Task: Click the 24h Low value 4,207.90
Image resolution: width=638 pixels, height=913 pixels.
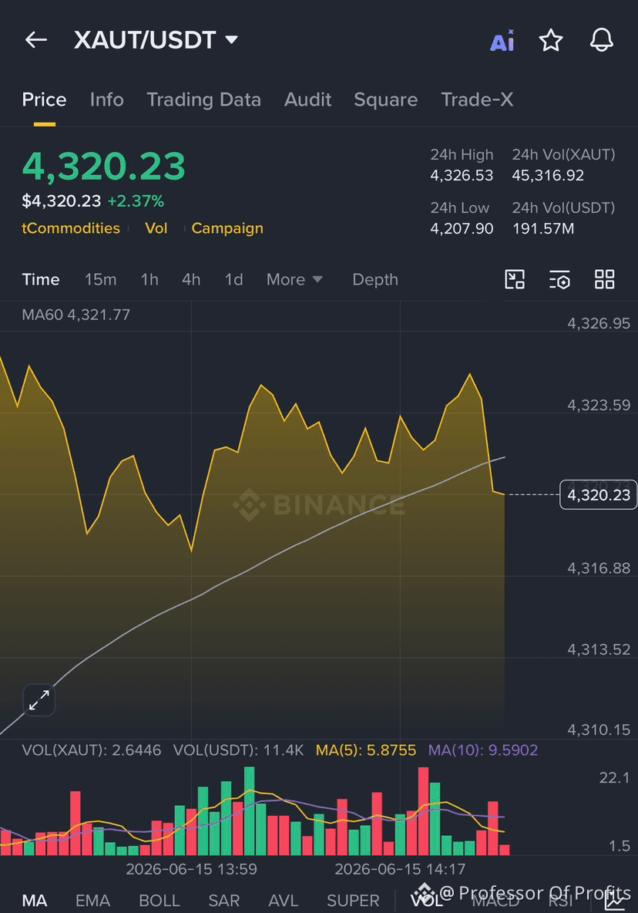Action: pos(462,228)
